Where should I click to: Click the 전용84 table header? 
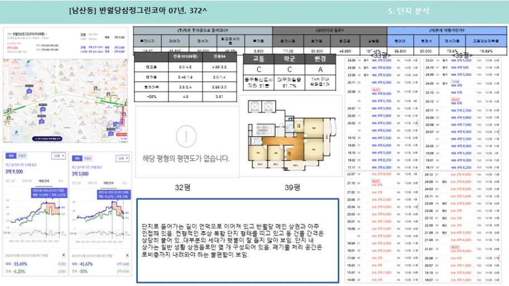[x=219, y=57]
